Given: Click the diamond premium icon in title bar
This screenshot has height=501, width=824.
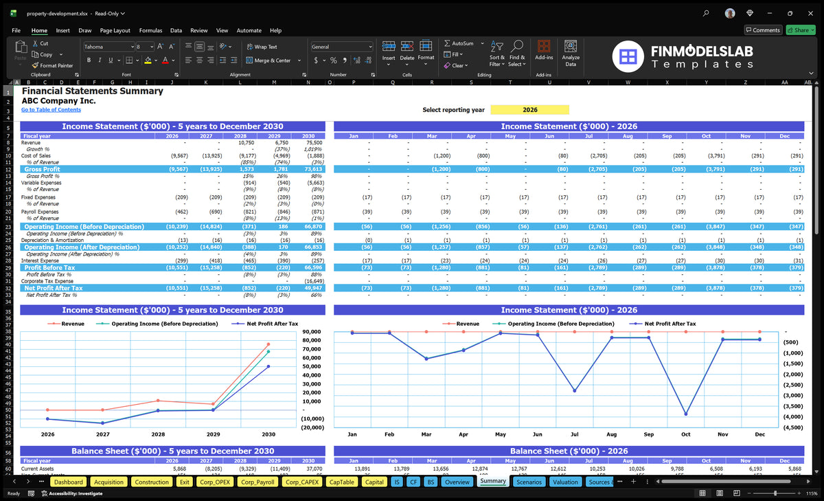Looking at the screenshot, I should pos(750,13).
